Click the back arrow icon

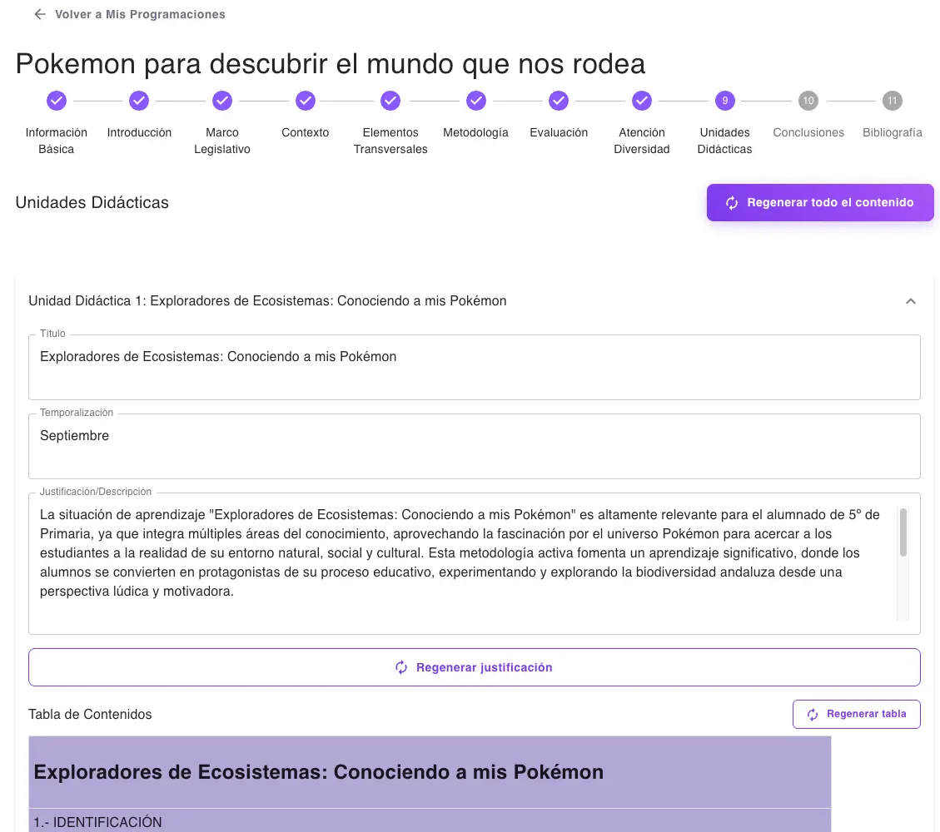pos(40,14)
